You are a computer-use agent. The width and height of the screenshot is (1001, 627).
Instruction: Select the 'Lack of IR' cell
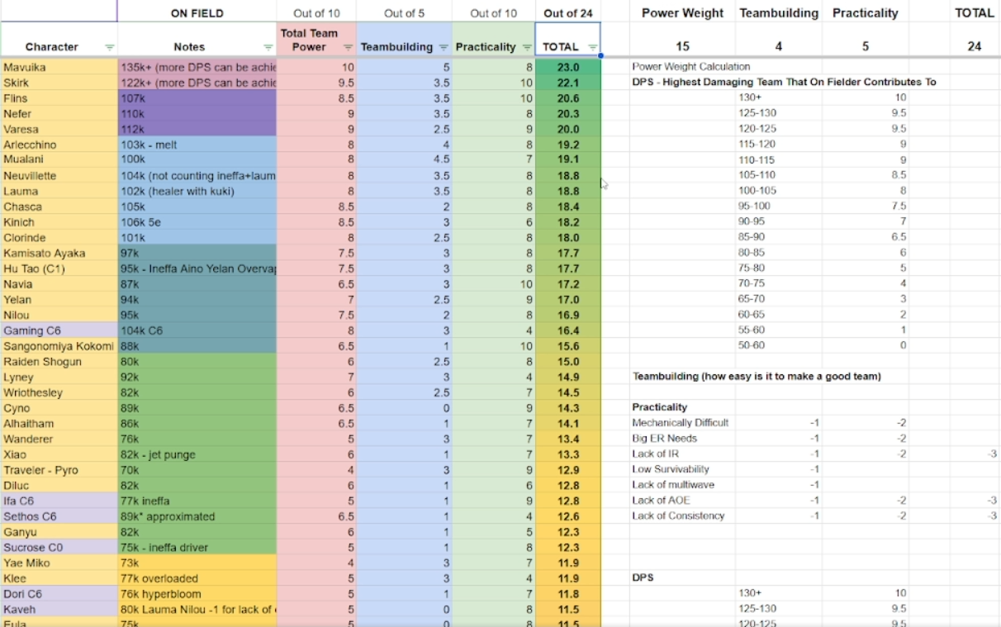pos(682,454)
